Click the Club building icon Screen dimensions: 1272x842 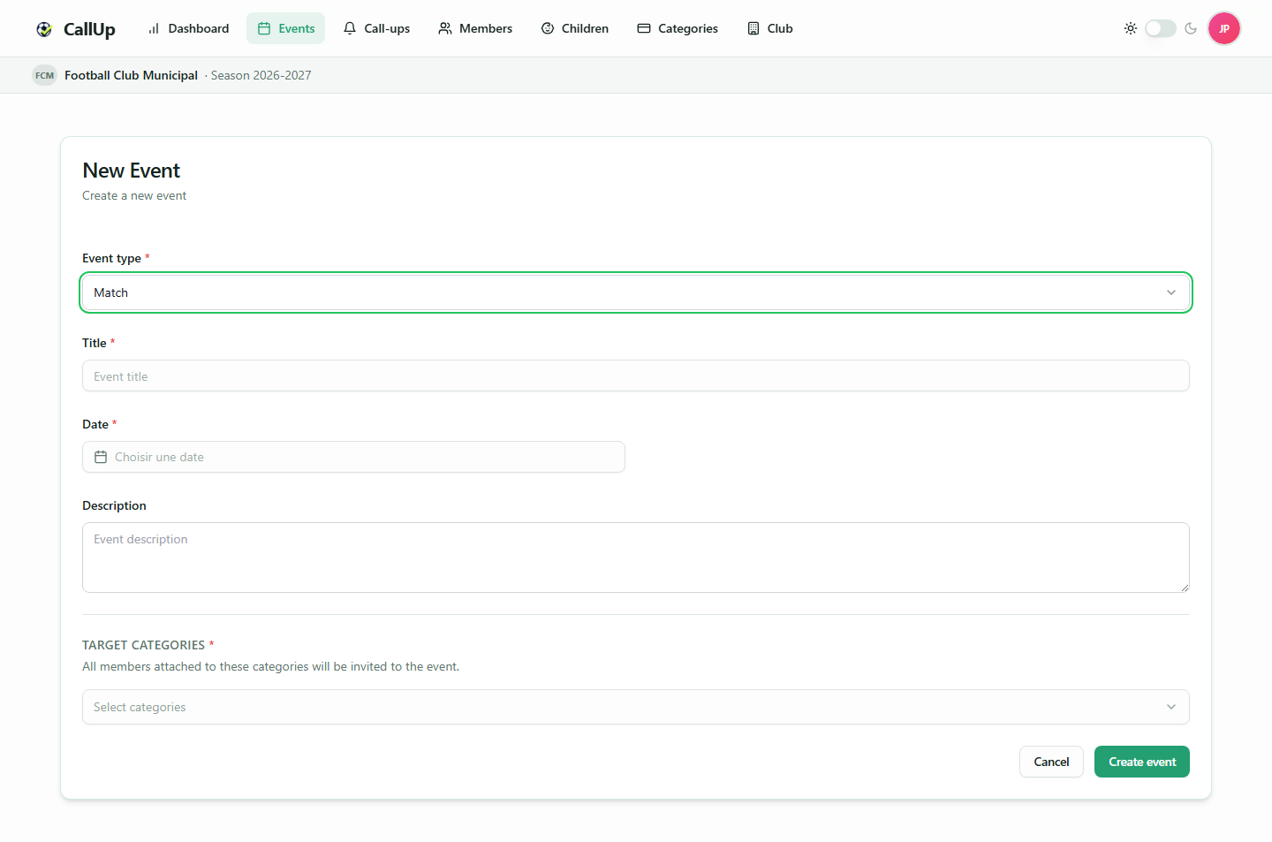(753, 28)
